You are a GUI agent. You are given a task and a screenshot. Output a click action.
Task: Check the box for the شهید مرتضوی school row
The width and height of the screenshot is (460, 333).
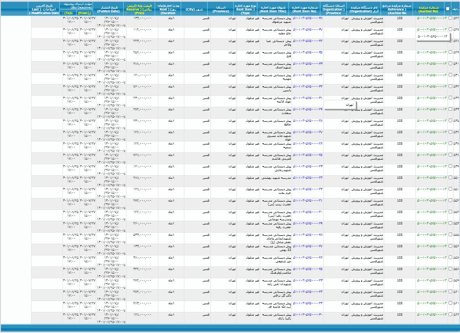coord(450,18)
